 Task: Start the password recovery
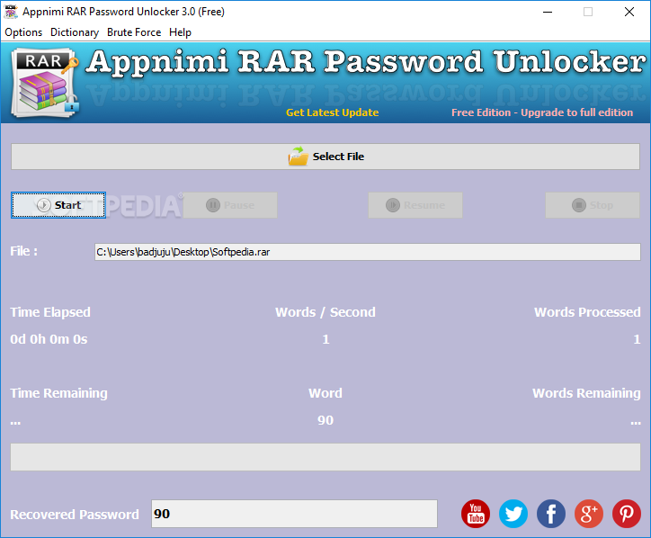(58, 205)
